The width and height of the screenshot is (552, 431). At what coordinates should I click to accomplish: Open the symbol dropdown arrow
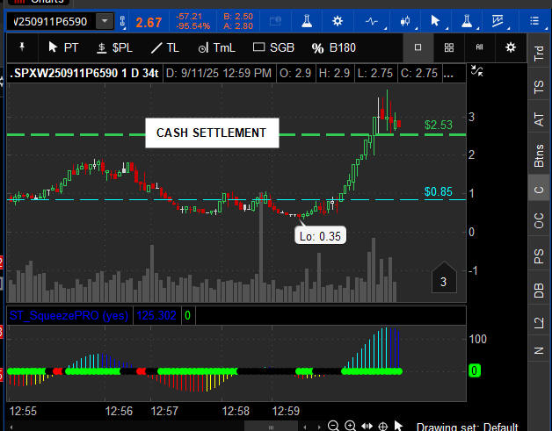coord(105,20)
